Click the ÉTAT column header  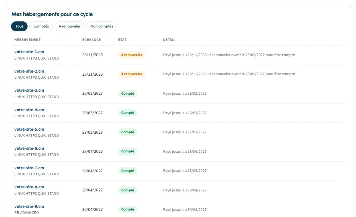coord(122,40)
